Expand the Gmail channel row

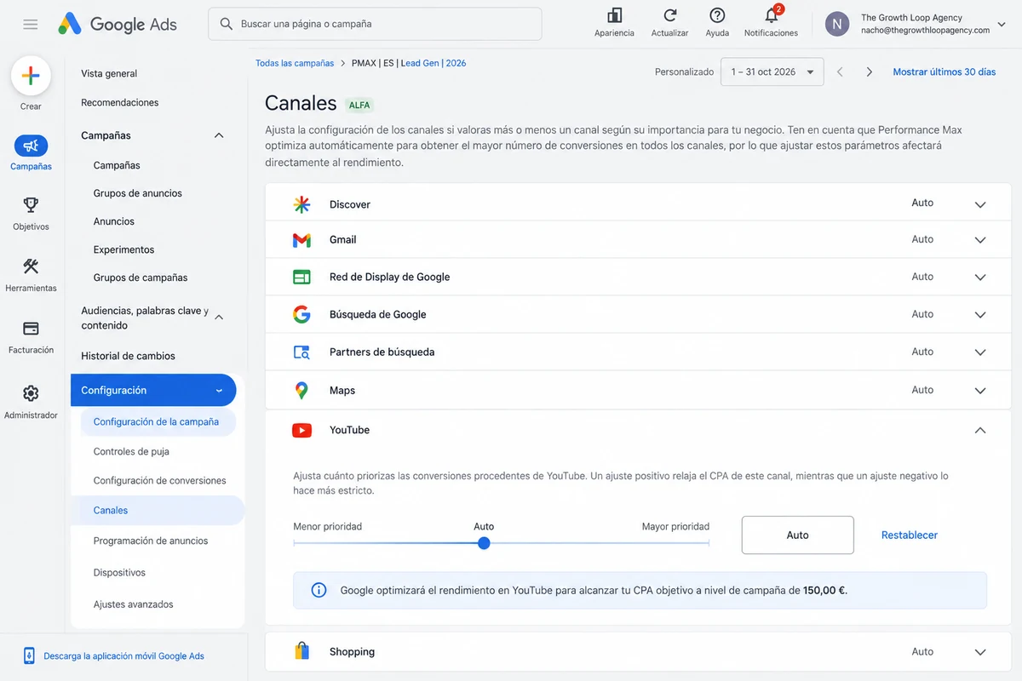(980, 240)
